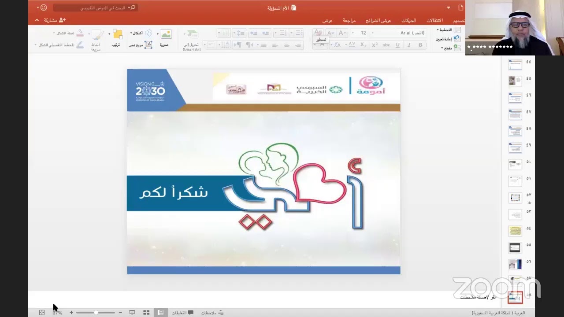Open the ترتيب arrange dropdown arrow
The height and width of the screenshot is (317, 564).
click(x=109, y=34)
